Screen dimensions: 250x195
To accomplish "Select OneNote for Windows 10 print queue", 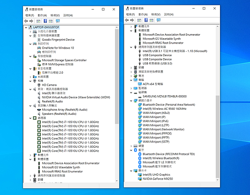I will 58,48.
